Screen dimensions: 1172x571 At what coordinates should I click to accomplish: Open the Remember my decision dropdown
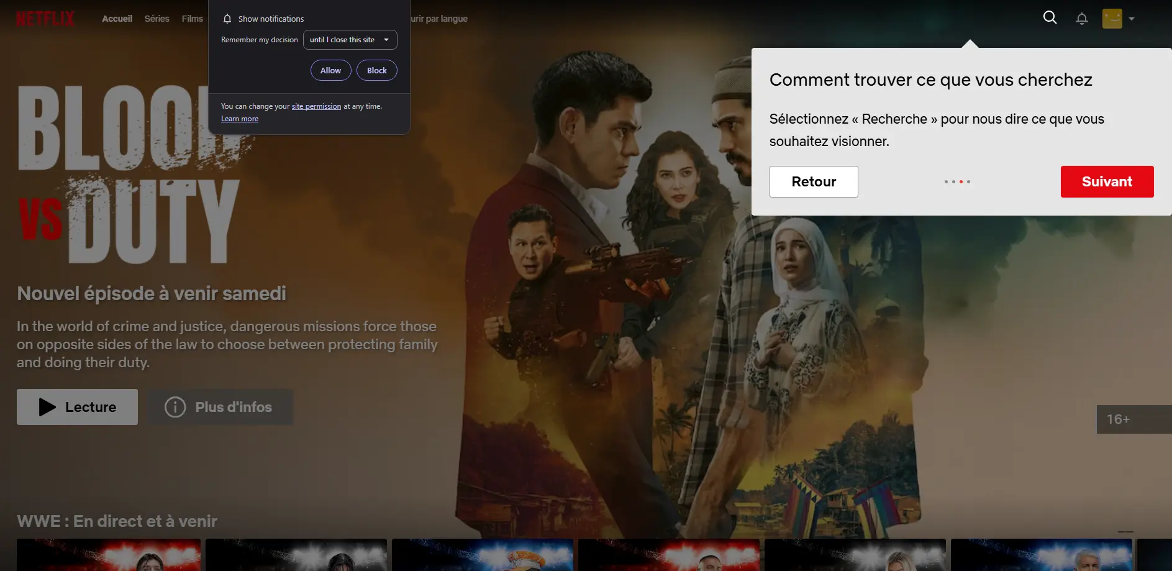pos(350,40)
